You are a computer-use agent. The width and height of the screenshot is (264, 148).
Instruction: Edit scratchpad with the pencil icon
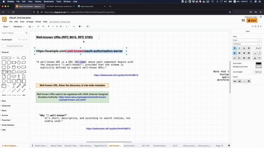coord(24,40)
